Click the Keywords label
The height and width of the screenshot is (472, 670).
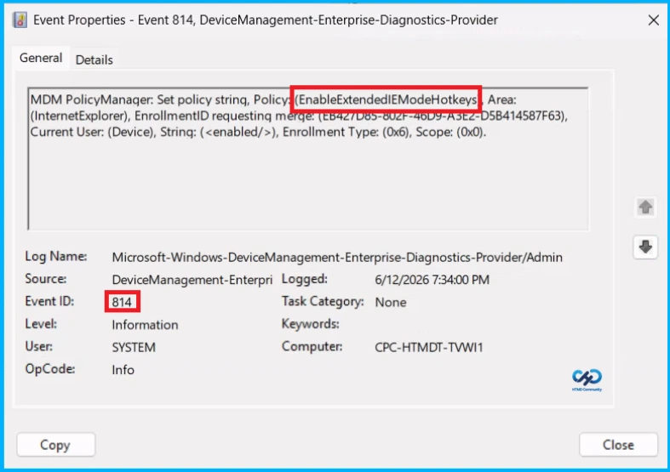click(310, 324)
